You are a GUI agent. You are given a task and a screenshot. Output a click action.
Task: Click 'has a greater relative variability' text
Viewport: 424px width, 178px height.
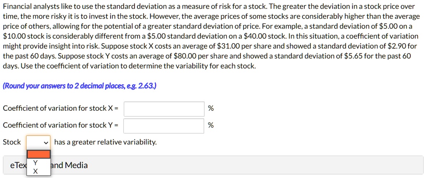tap(105, 142)
